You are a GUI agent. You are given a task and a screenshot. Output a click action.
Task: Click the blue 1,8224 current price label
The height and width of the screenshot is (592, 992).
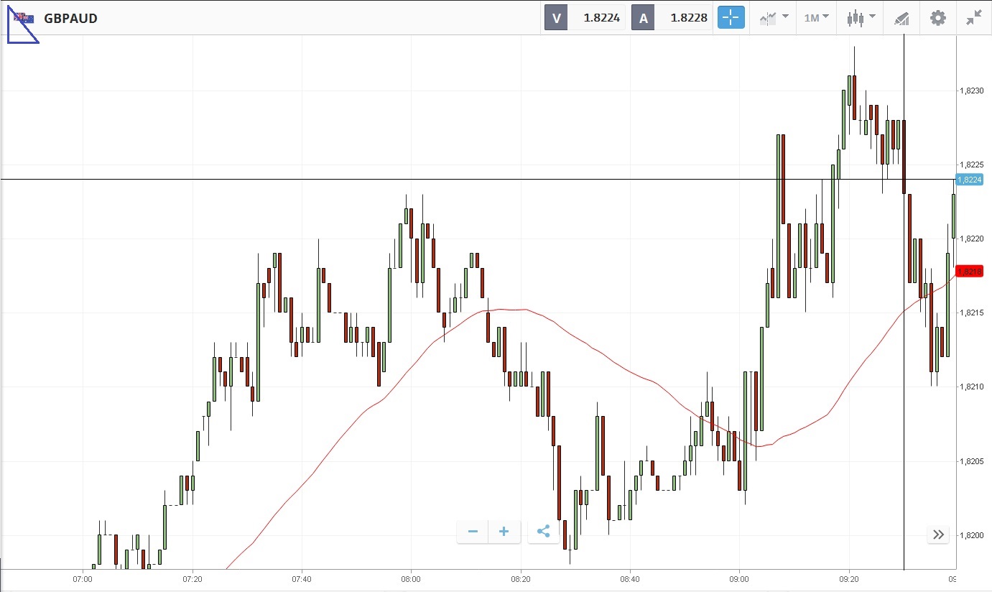click(970, 180)
